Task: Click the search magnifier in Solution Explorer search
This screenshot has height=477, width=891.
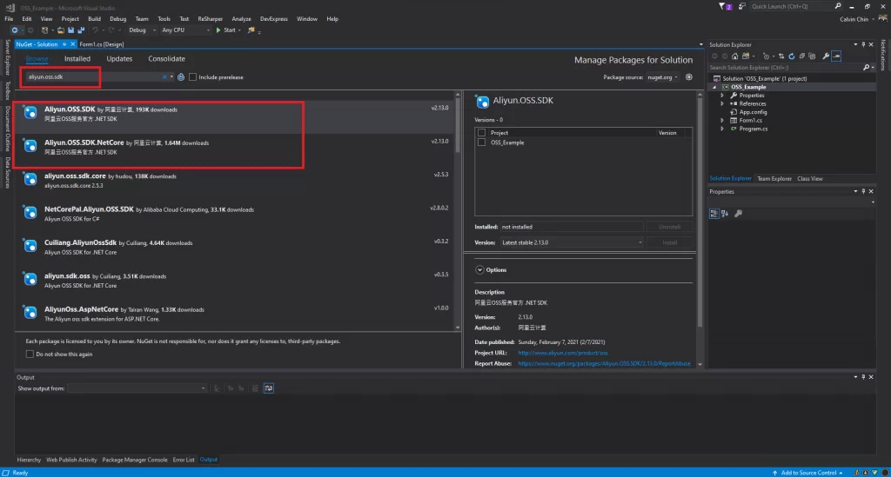Action: tap(866, 68)
